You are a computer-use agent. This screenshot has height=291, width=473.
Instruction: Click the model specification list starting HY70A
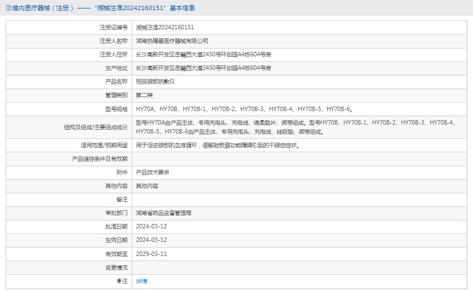(245, 109)
